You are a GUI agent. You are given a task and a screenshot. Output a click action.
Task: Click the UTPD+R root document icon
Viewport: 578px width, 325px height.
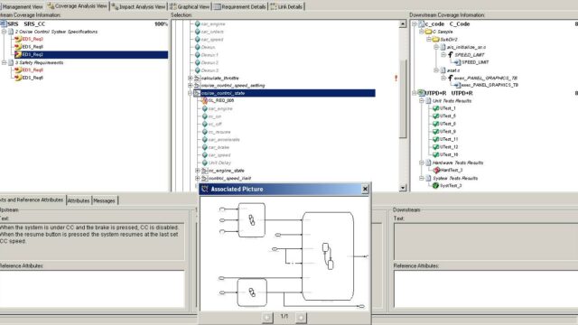(x=421, y=93)
